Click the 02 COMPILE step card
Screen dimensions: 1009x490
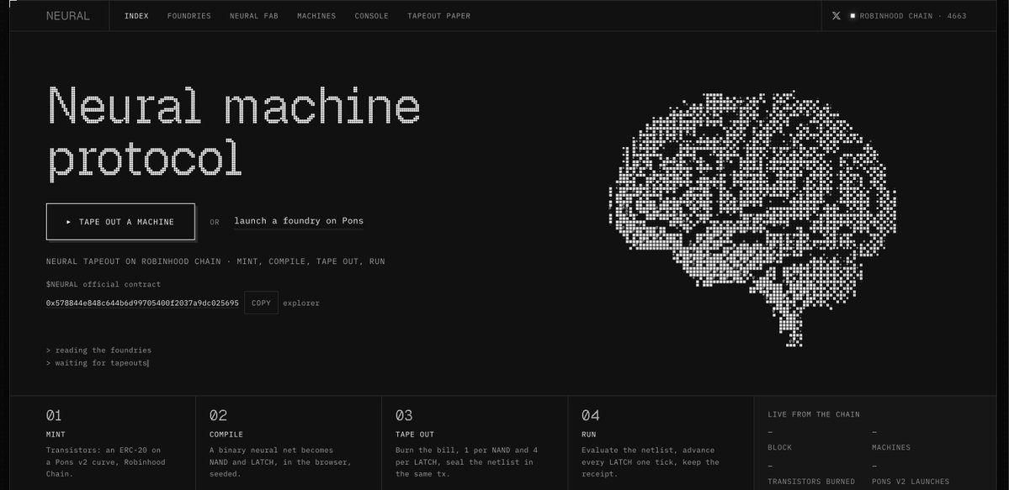tap(289, 444)
